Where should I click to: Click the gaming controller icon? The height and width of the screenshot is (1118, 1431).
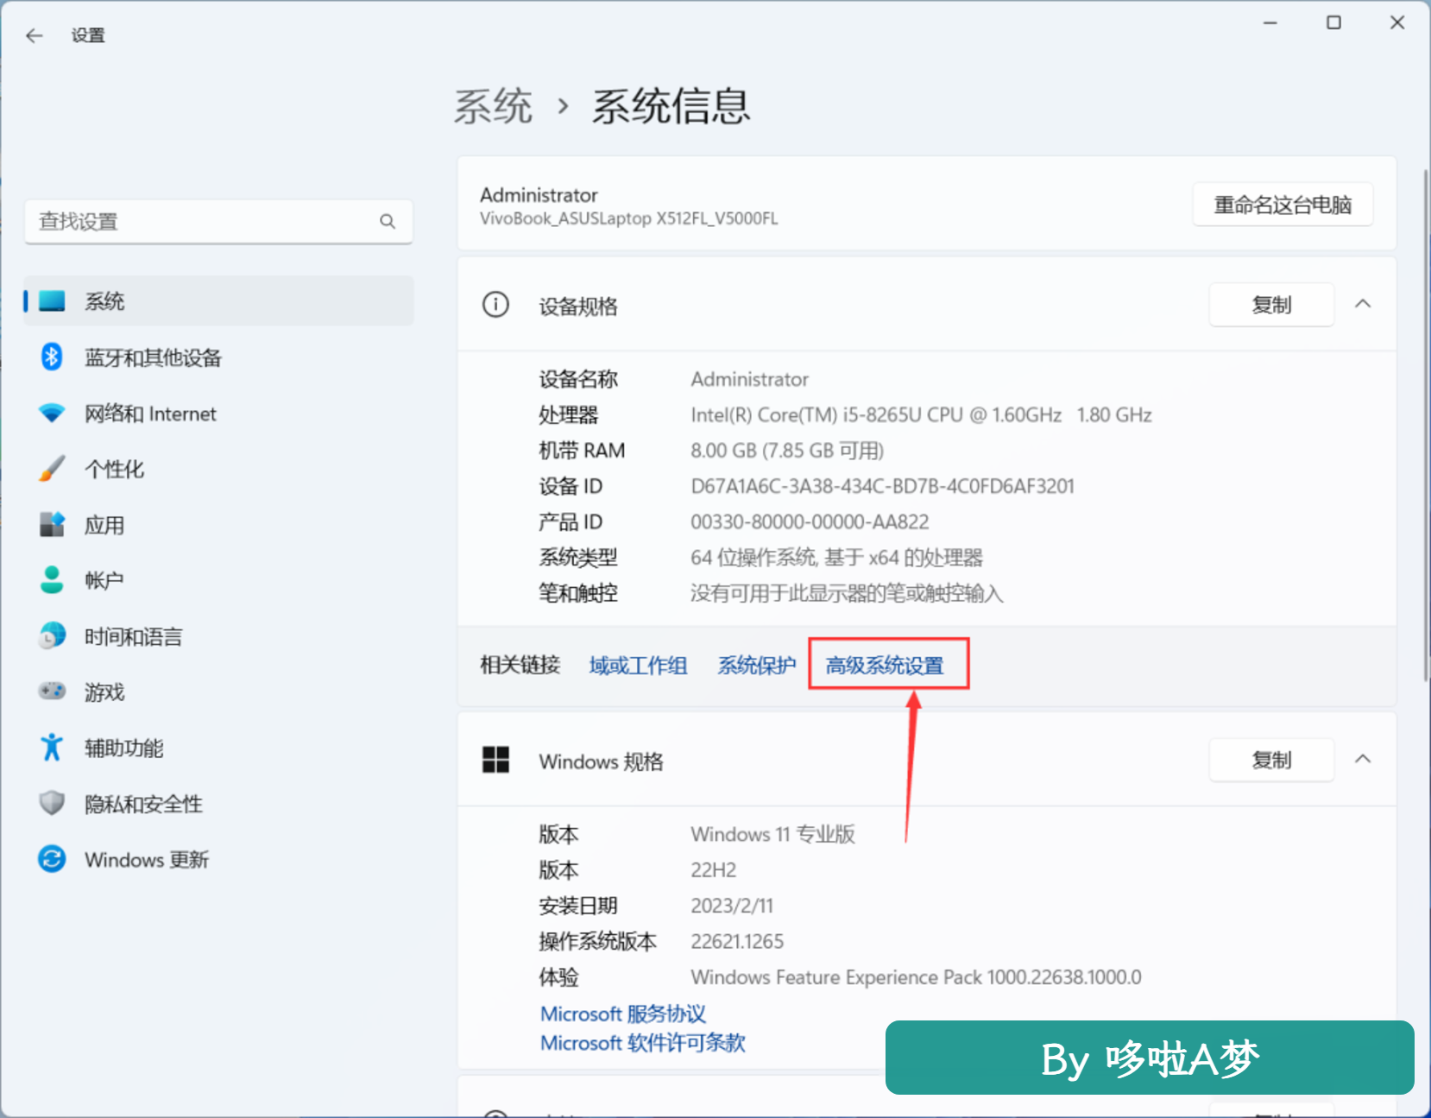click(52, 691)
